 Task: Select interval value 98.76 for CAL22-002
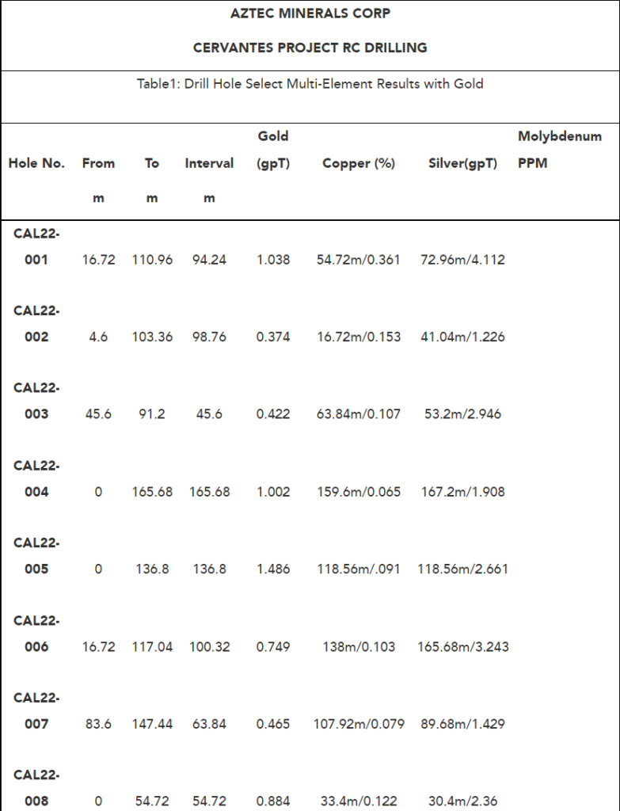(x=209, y=337)
